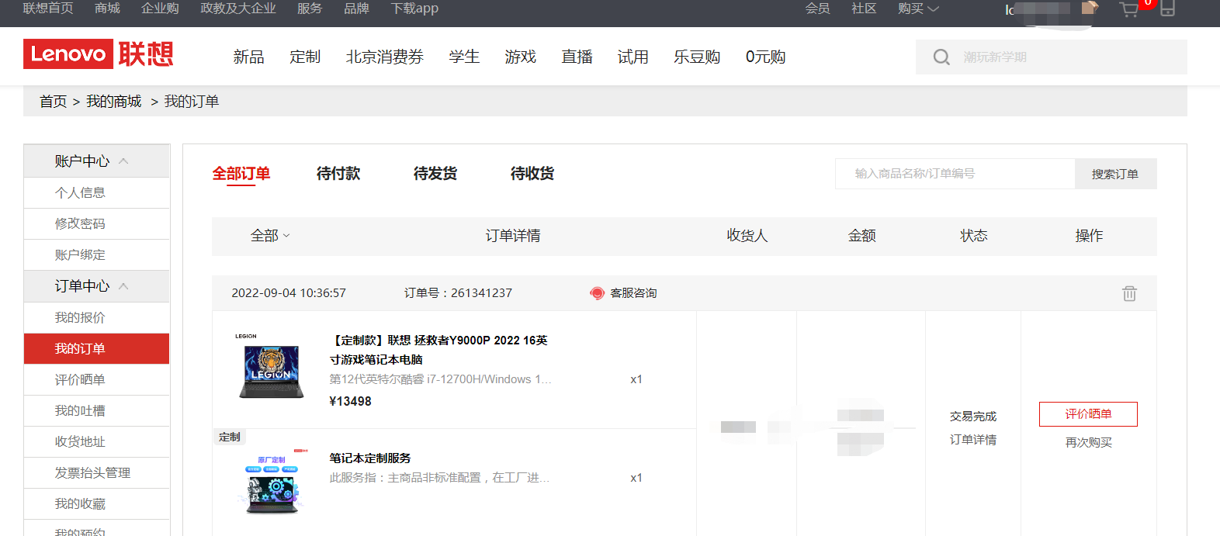Click the 客服咨询 link text

click(x=633, y=293)
